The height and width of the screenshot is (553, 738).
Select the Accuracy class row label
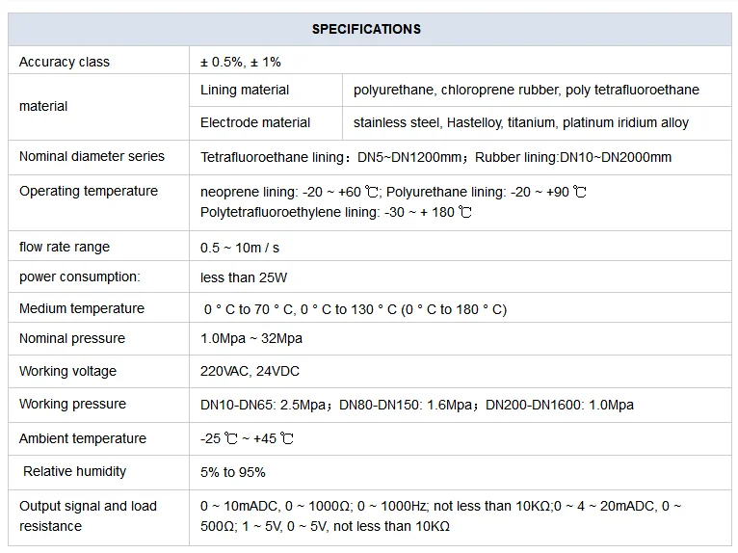point(65,62)
